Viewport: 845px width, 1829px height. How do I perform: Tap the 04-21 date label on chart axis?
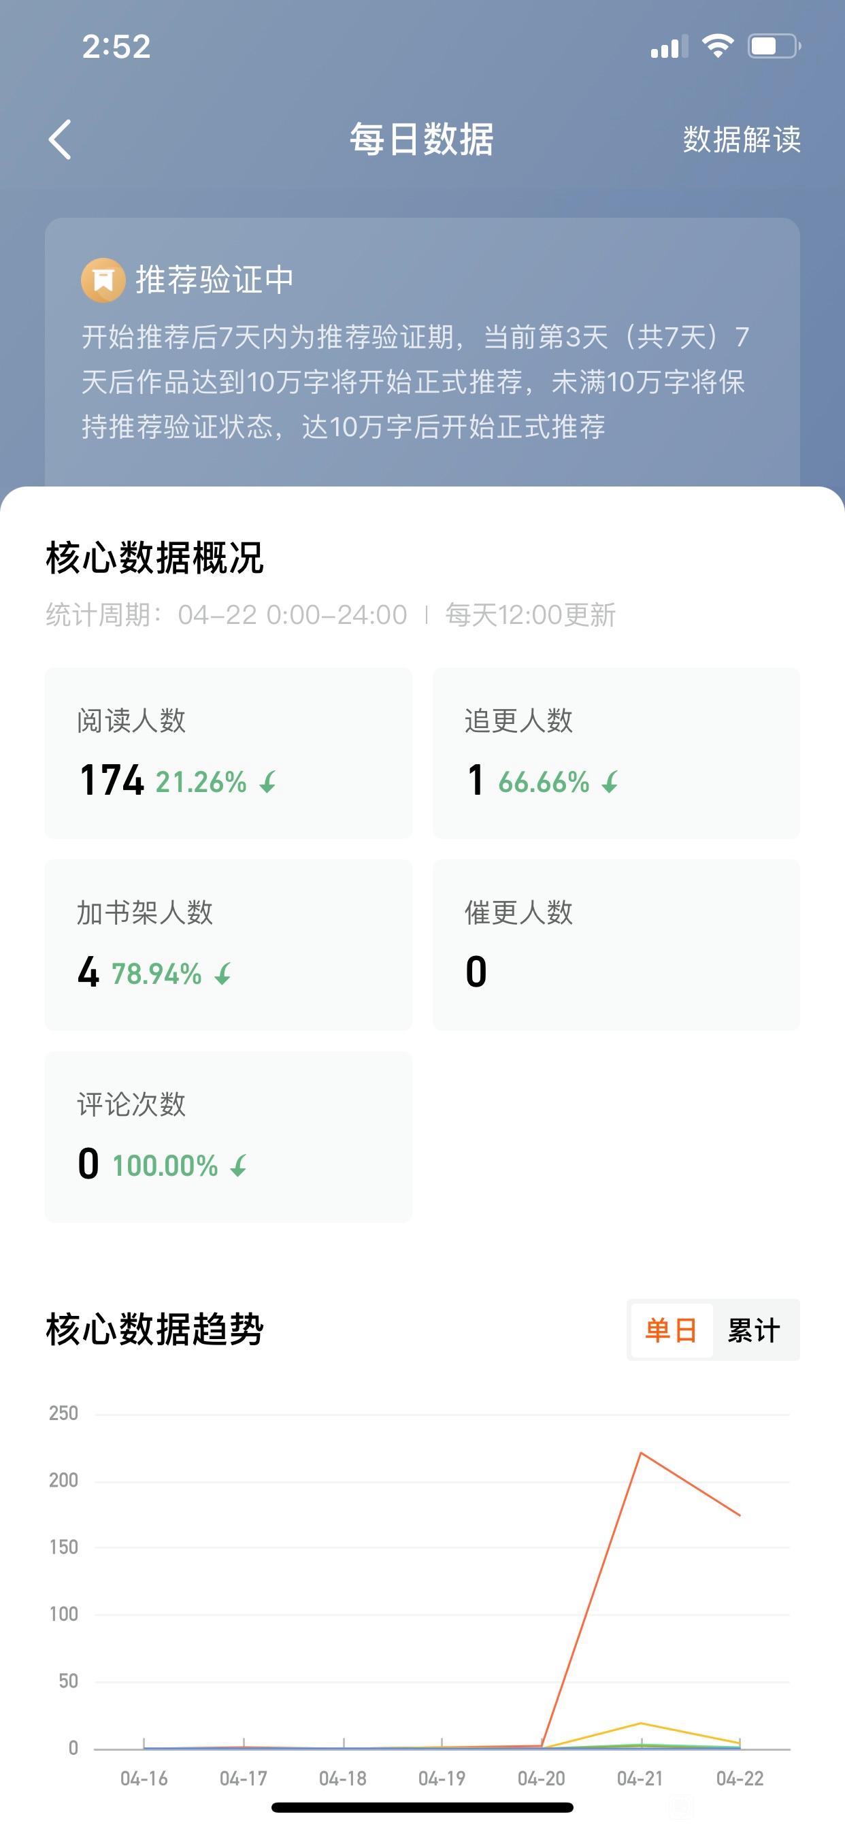pos(640,1779)
